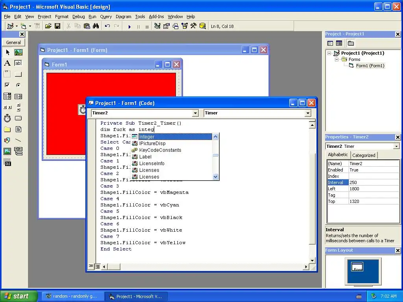Start the program with the Run arrow
This screenshot has height=302, width=403.
(x=129, y=26)
